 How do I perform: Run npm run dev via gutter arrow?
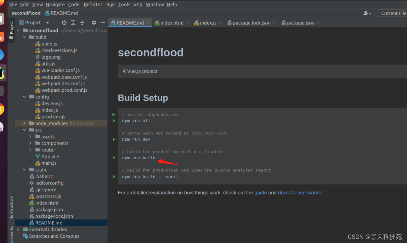[114, 139]
